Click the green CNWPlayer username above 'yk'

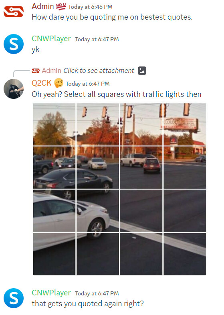click(51, 38)
